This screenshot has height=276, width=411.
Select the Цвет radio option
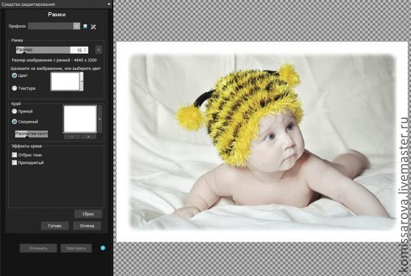coord(14,76)
